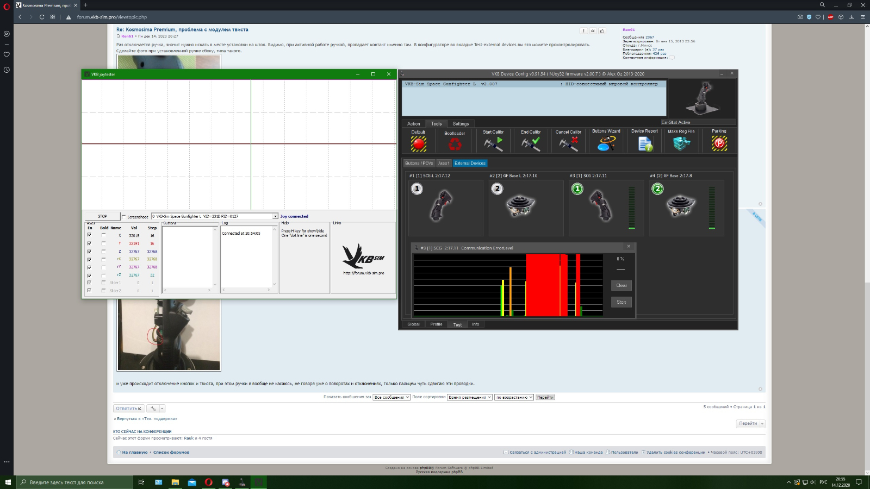Click the joystick device image in VKB Device Config
The height and width of the screenshot is (489, 870).
[x=701, y=98]
